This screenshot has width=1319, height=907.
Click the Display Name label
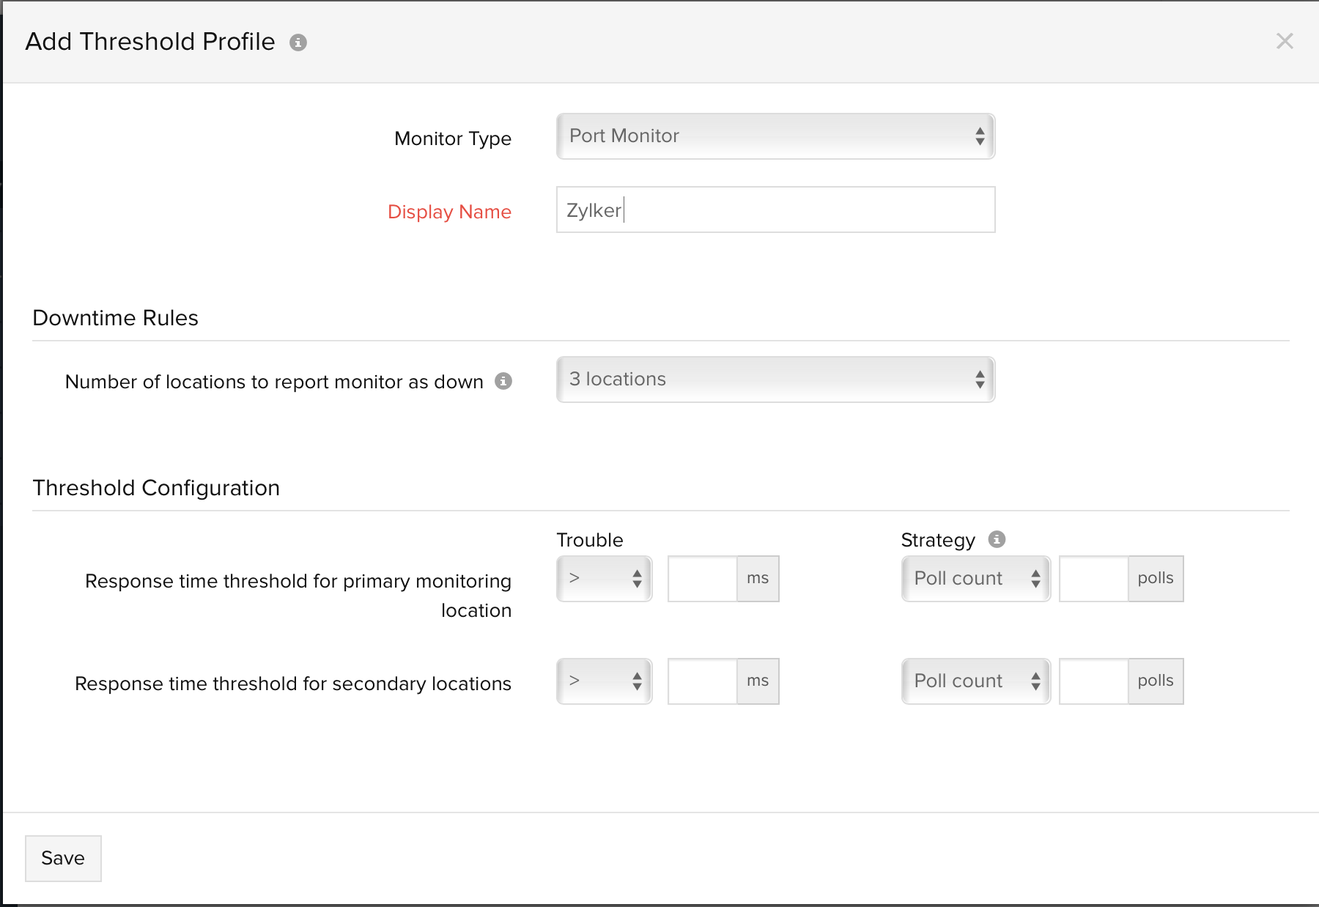click(449, 212)
